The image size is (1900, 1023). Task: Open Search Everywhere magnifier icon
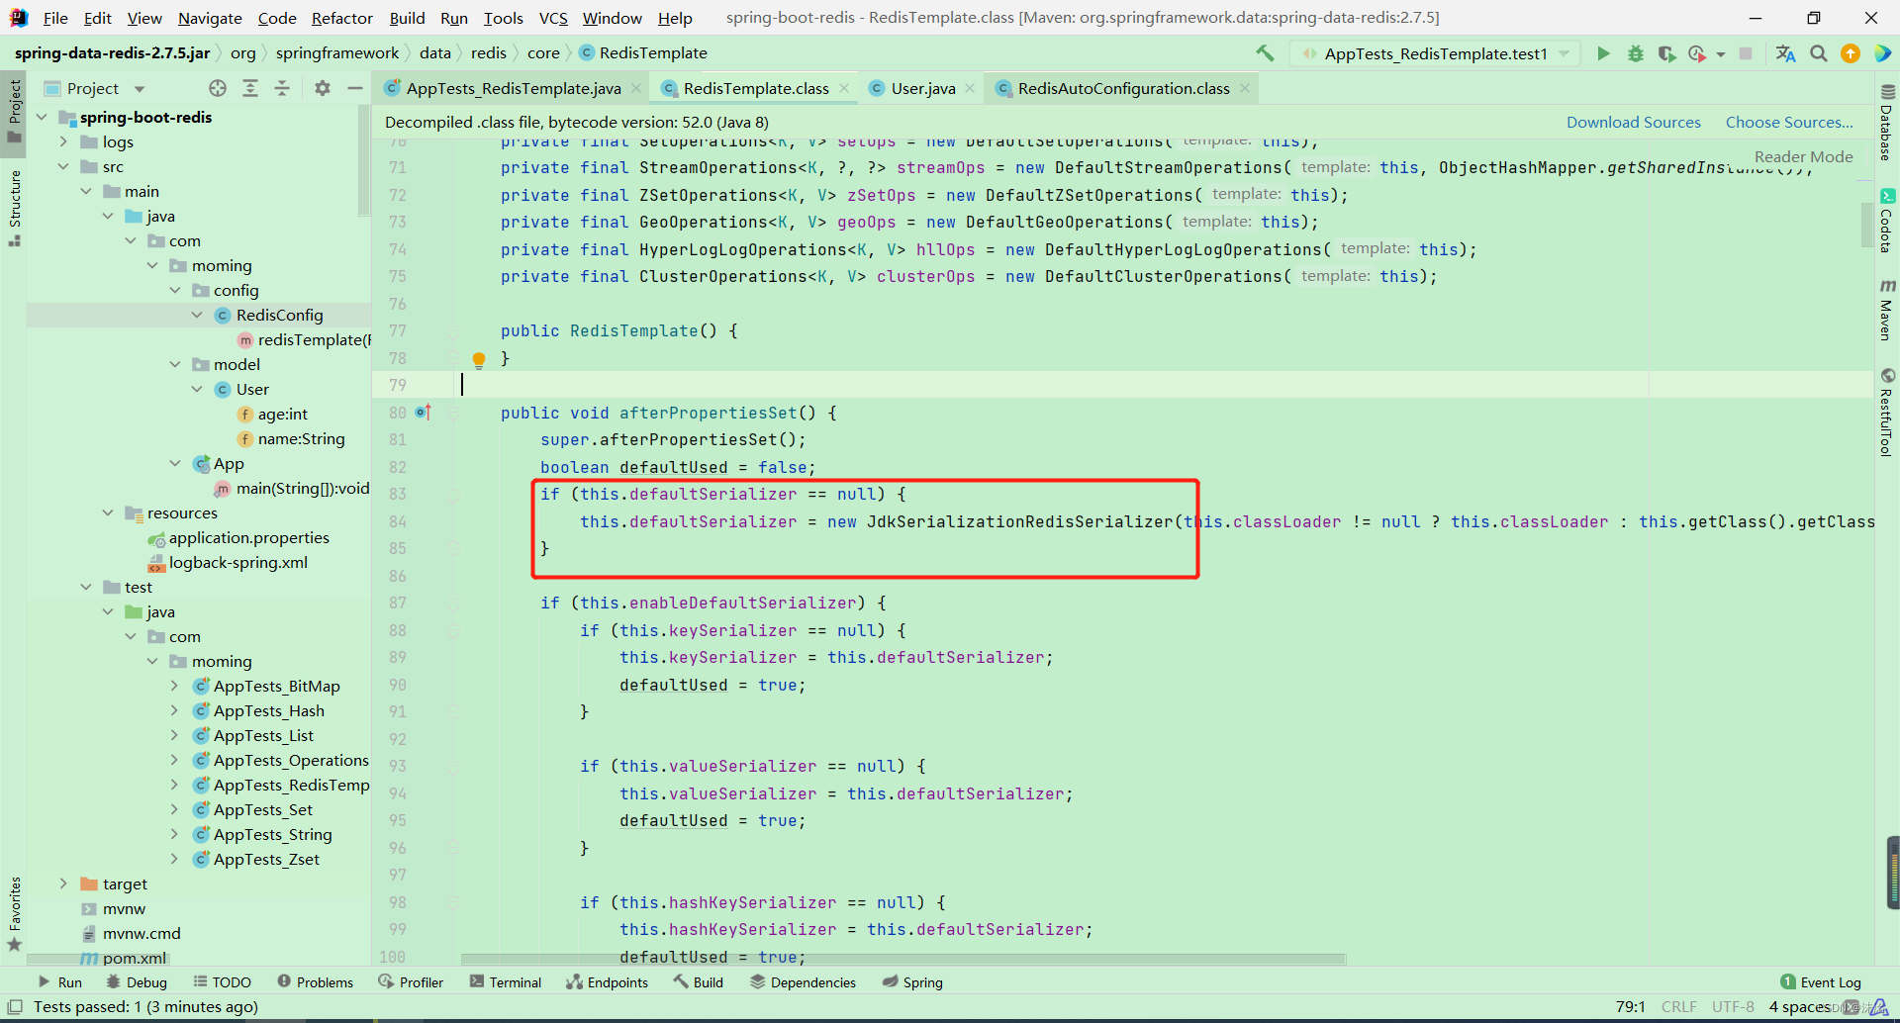[1819, 53]
